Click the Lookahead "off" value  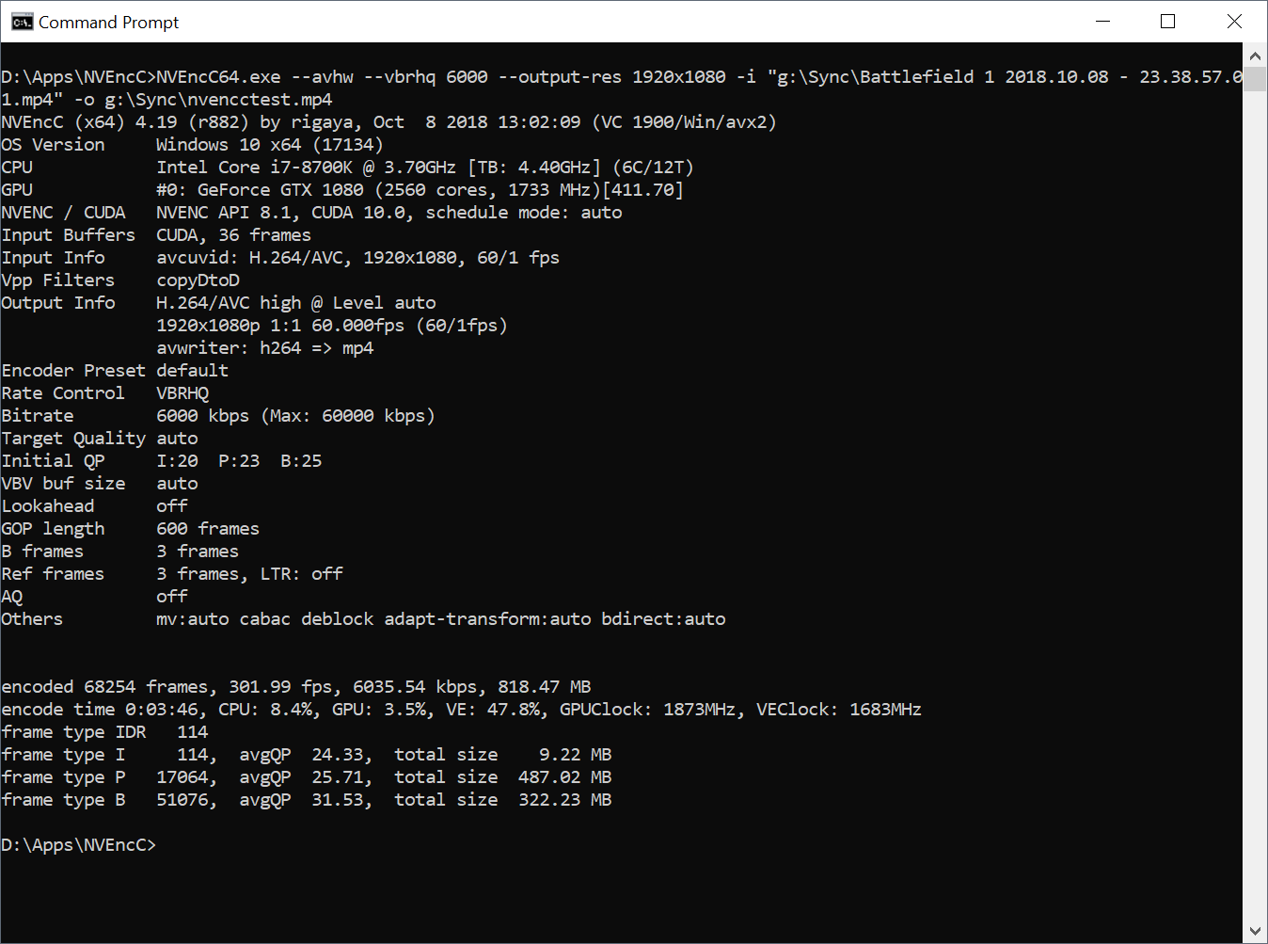[x=171, y=506]
